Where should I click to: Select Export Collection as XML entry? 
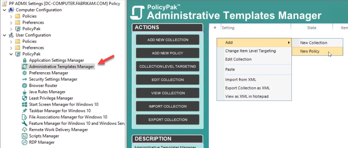(254, 88)
